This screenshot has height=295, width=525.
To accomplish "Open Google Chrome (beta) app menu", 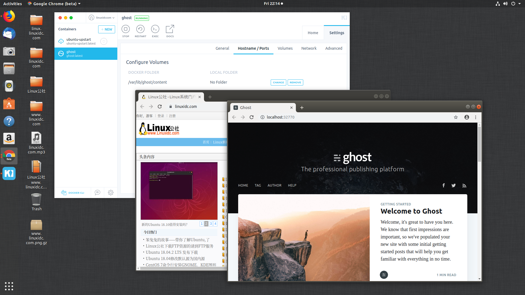I will point(54,4).
